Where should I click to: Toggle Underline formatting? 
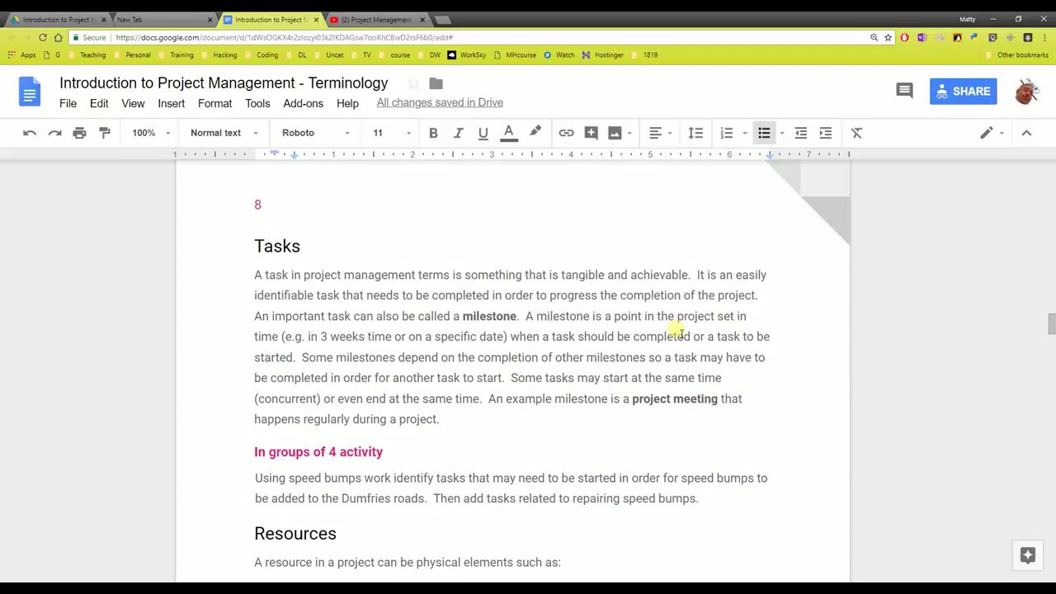coord(483,133)
